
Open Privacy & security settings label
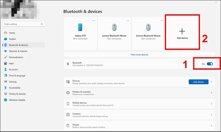[17, 94]
